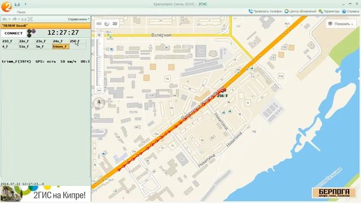The image size is (361, 203).
Task: Select the ПЕЛЕНГ DzzzR orange panel header
Action: 46,26
